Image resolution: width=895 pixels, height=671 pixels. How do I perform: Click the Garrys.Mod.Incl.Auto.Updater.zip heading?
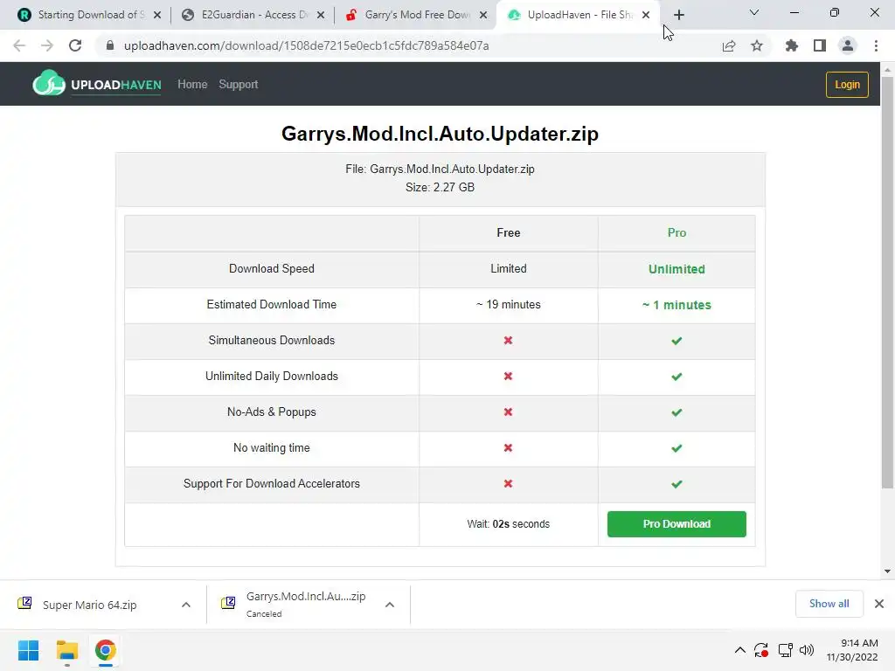(441, 134)
